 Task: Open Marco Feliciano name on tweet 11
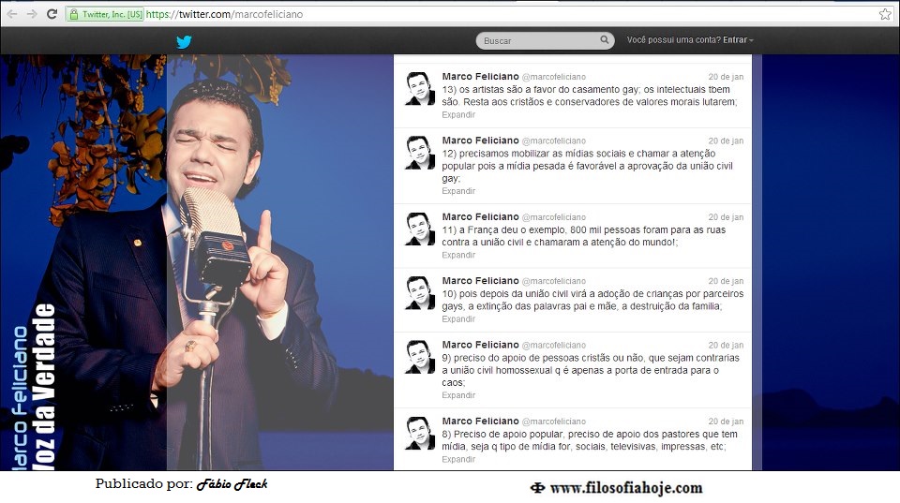(x=480, y=217)
